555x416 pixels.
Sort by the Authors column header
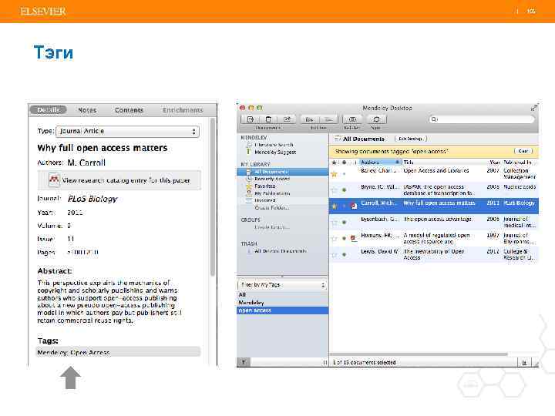pyautogui.click(x=380, y=162)
